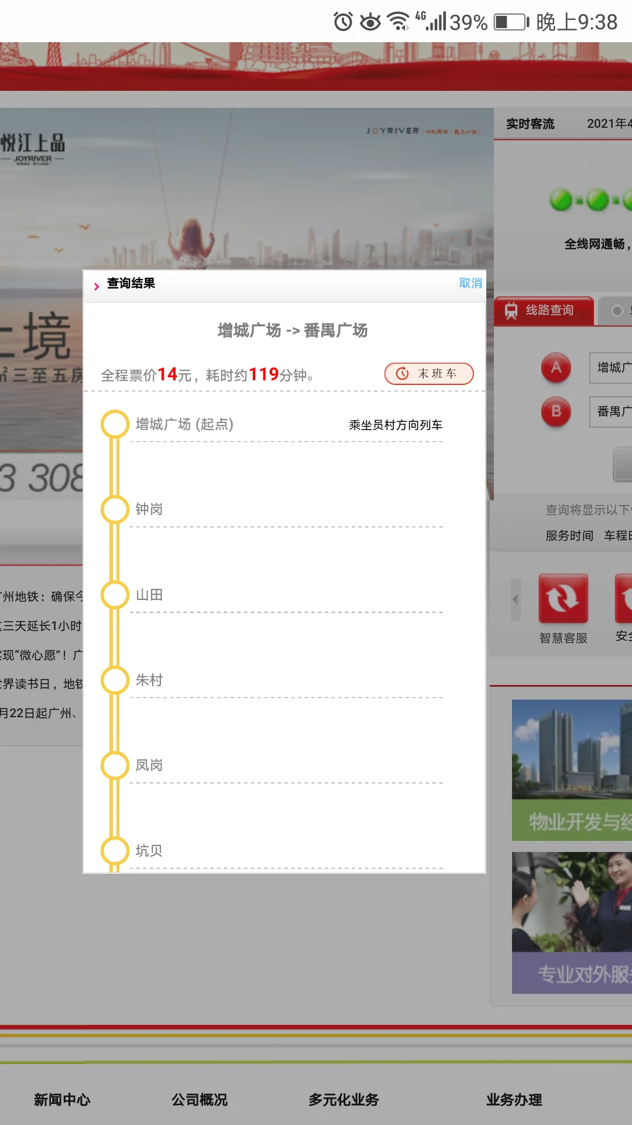Select the 增城广场 (起点) station circle
The image size is (632, 1125).
point(115,424)
